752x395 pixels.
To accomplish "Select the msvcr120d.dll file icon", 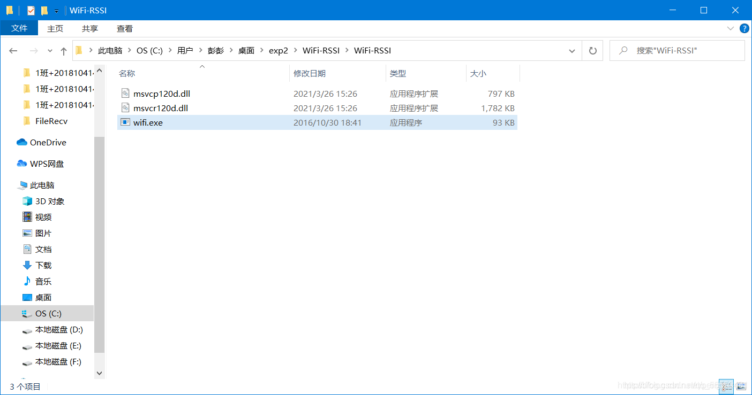I will [125, 108].
